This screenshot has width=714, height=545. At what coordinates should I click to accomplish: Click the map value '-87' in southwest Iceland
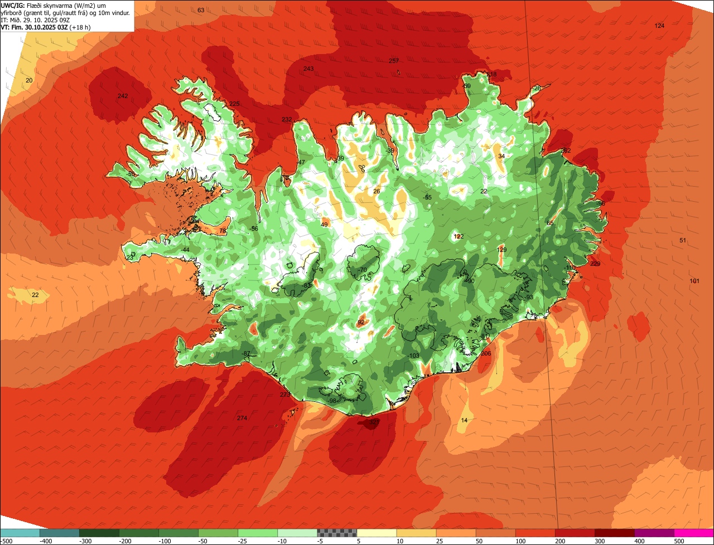coord(245,354)
